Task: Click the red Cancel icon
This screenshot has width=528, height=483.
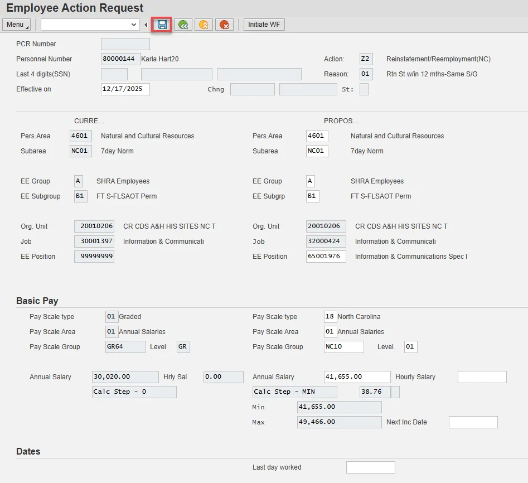Action: pyautogui.click(x=224, y=25)
